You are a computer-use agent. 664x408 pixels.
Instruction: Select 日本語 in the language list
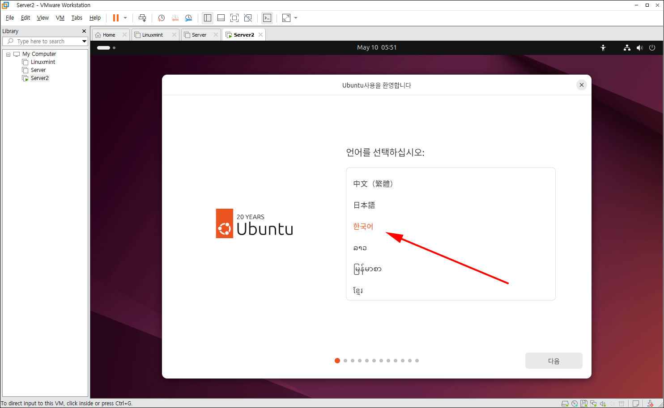pos(451,205)
